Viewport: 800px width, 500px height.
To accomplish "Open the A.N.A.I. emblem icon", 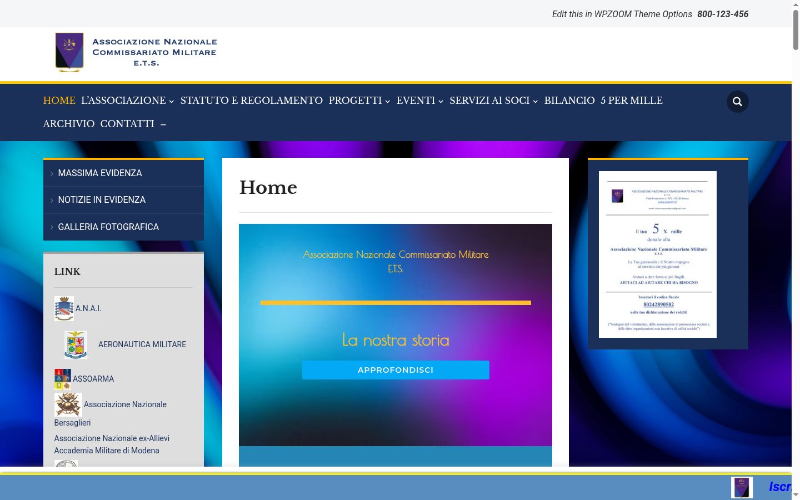I will (64, 308).
